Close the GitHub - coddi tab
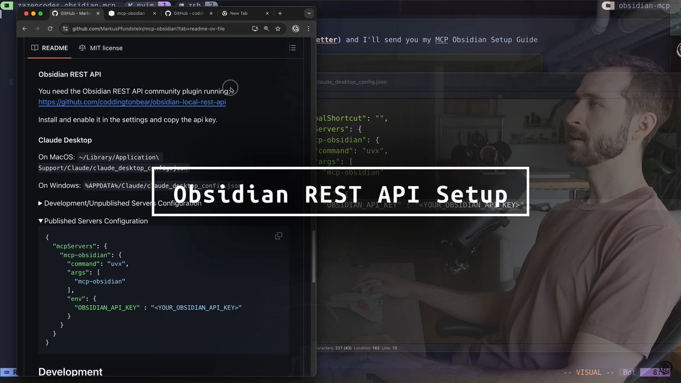This screenshot has width=681, height=383. pyautogui.click(x=211, y=13)
